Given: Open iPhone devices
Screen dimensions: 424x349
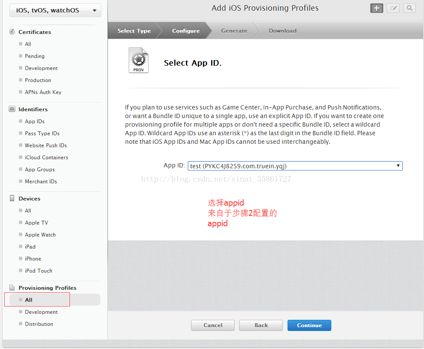Looking at the screenshot, I should 33,259.
